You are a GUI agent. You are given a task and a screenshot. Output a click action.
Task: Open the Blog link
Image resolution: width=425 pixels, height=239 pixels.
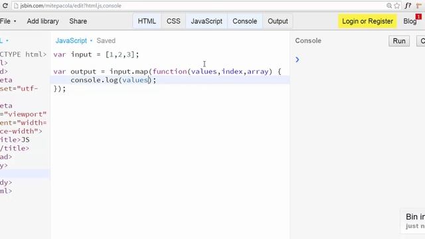[x=410, y=21]
